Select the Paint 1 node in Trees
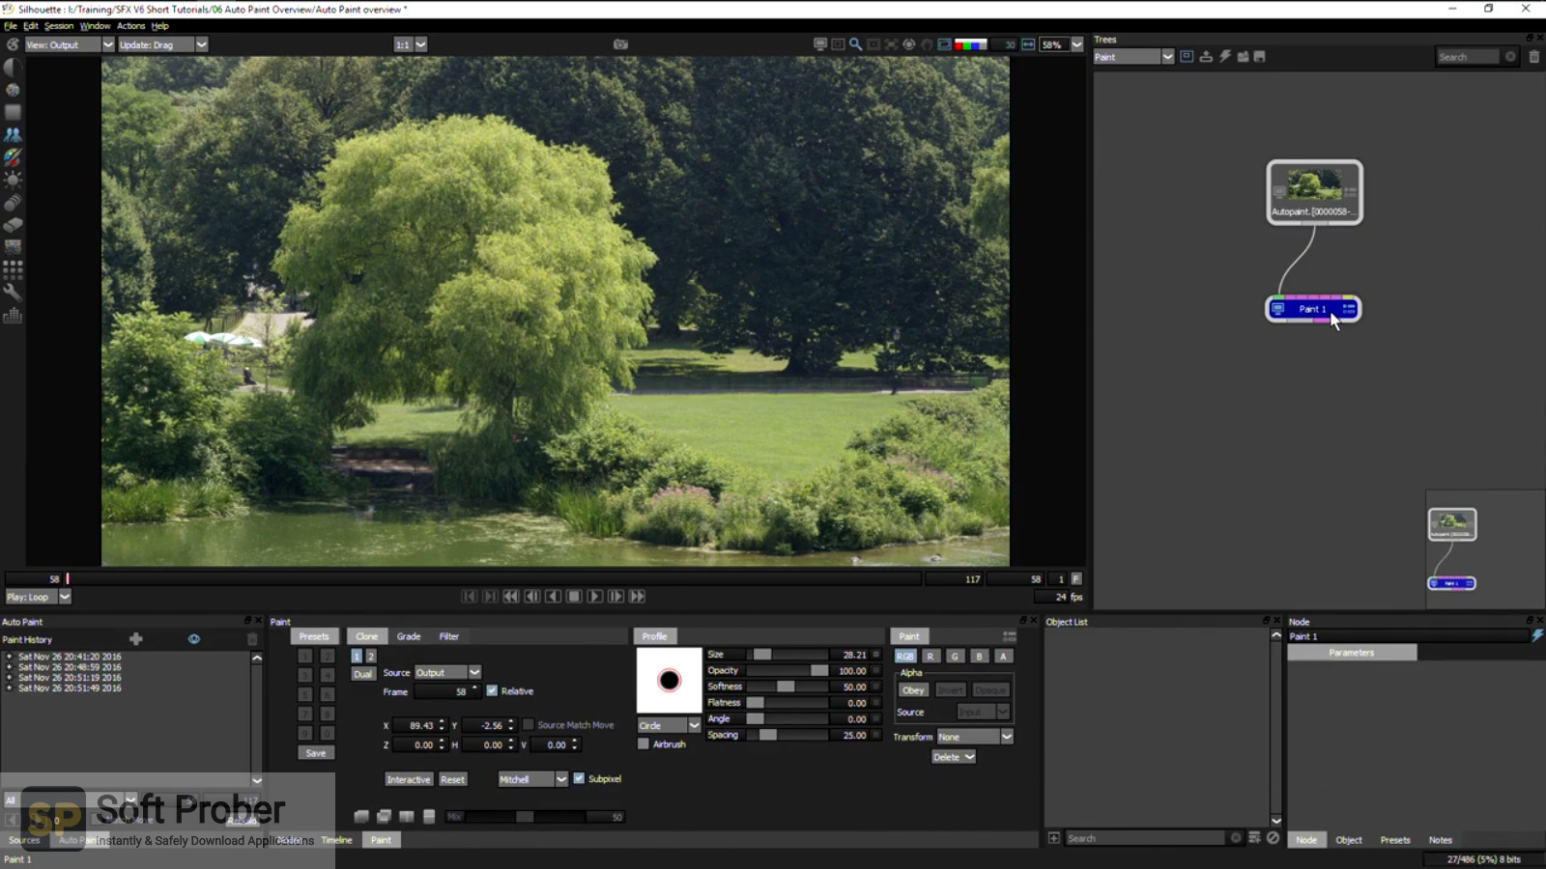The image size is (1546, 869). tap(1313, 309)
